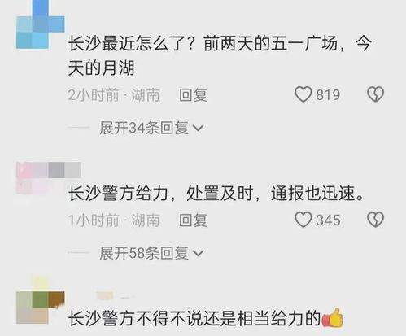Viewport: 406px width, 336px height.
Task: Tap the 819 like count
Action: click(328, 95)
